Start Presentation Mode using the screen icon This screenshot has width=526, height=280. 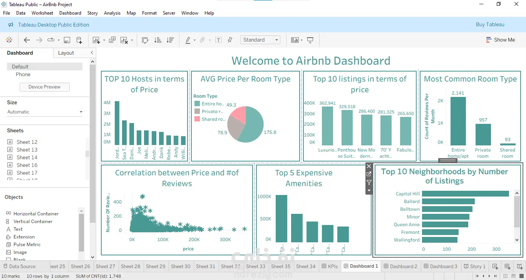(x=310, y=40)
